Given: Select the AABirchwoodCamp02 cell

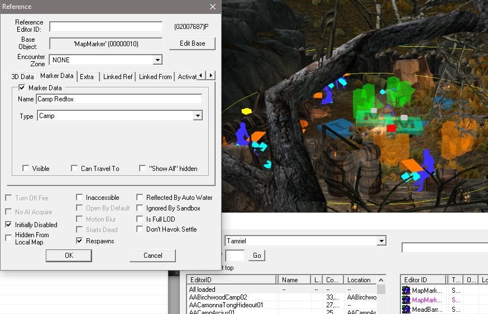Looking at the screenshot, I should pyautogui.click(x=281, y=297).
